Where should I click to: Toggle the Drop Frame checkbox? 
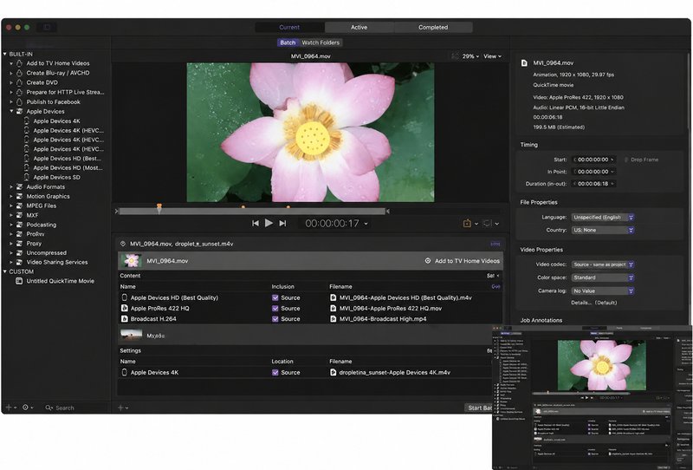coord(626,160)
